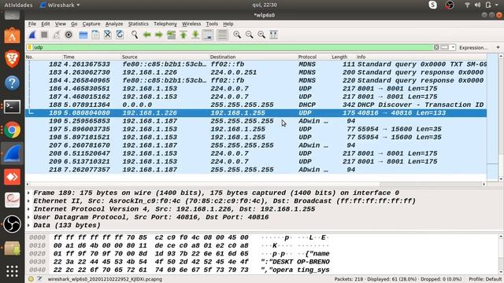Viewport: 504px width, 283px height.
Task: Open the display filter bookmark icon
Action: tap(30, 47)
